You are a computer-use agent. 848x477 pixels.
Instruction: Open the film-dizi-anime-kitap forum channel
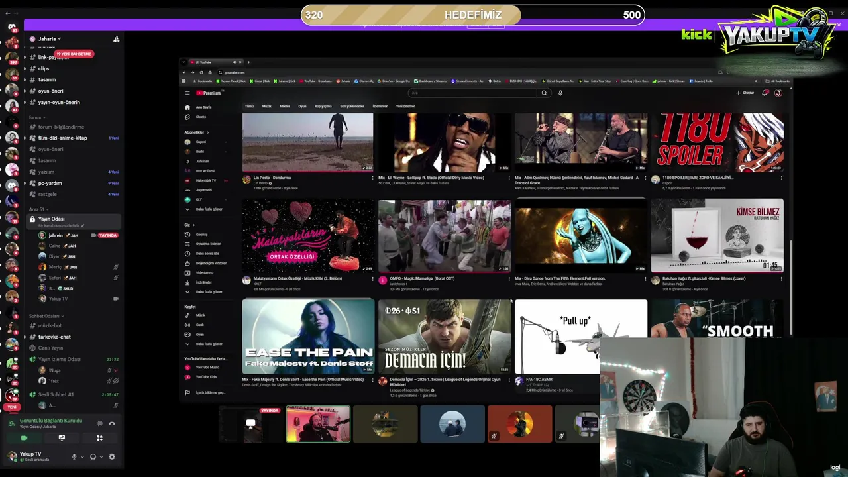pos(62,138)
